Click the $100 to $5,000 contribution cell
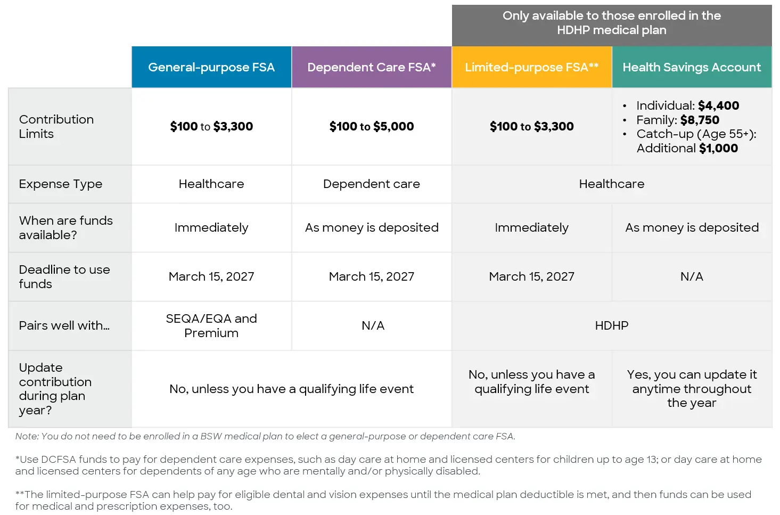 pos(371,127)
